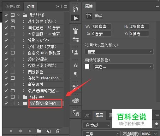Click the opacity 100% field
The height and width of the screenshot is (136, 160).
(x=147, y=134)
